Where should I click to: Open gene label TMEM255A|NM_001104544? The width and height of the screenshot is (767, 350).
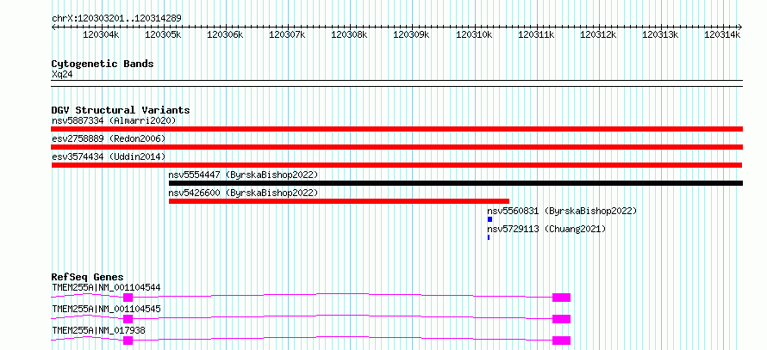[x=106, y=287]
